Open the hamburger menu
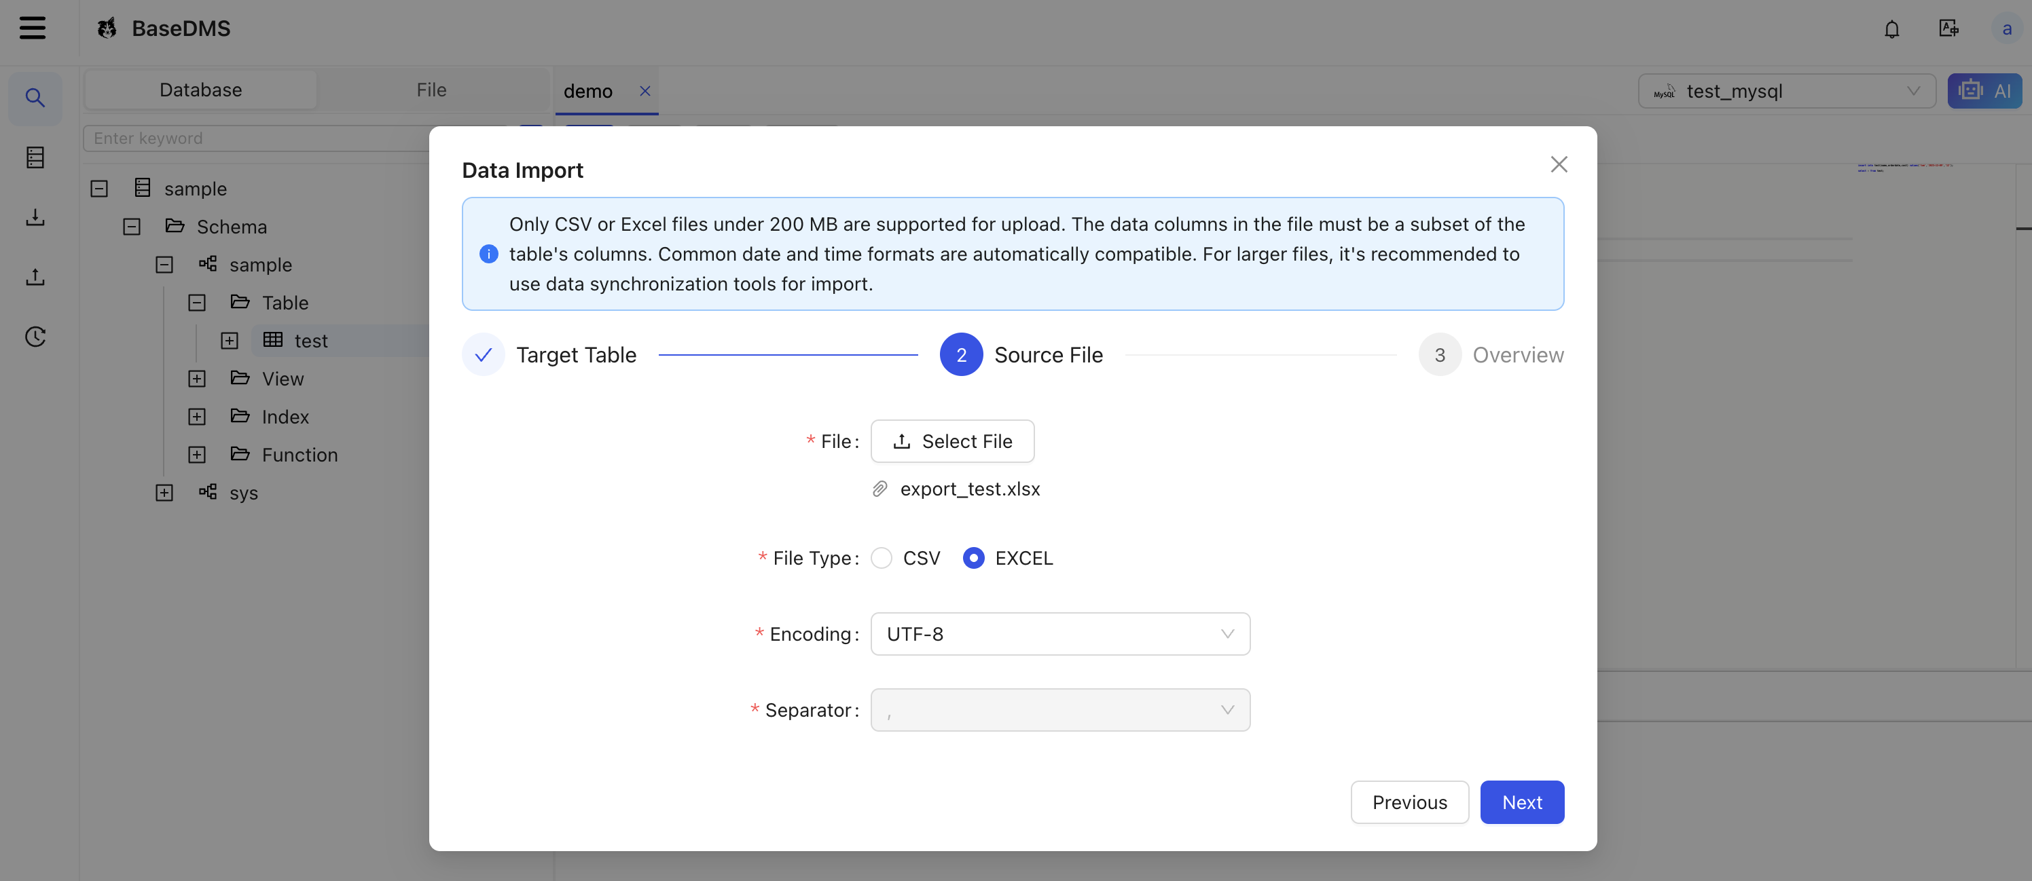 click(33, 29)
